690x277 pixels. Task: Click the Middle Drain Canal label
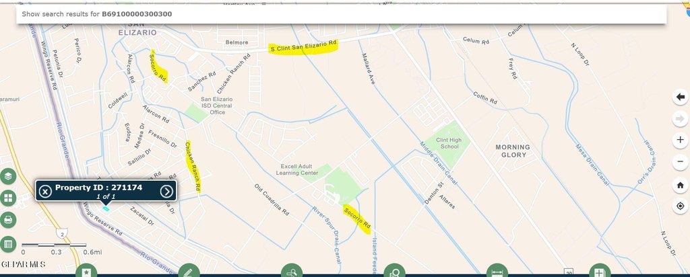(438, 163)
